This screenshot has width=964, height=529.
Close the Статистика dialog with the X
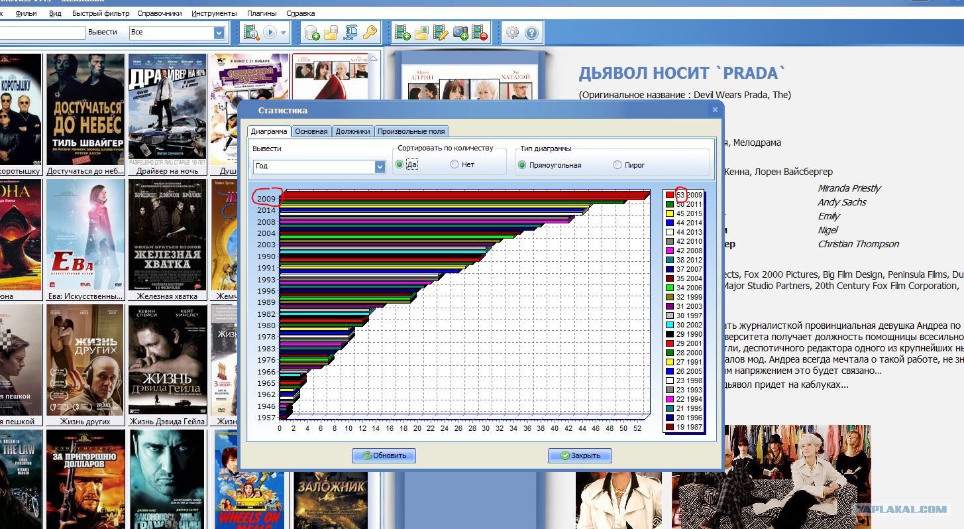tap(715, 109)
